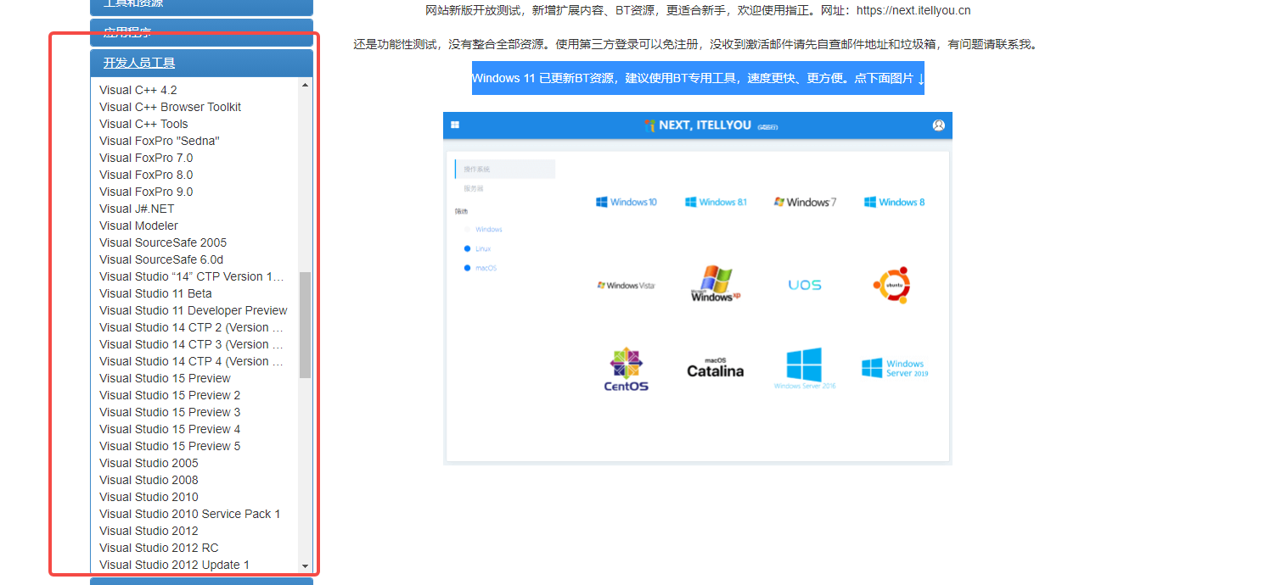1287x585 pixels.
Task: Click the Windows Vista logo in preview image
Action: (x=627, y=286)
